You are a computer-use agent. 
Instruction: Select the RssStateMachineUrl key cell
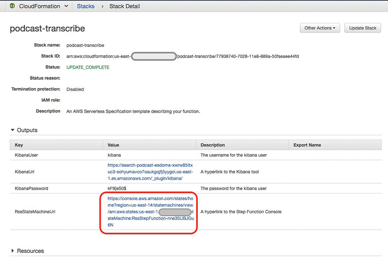(x=35, y=212)
